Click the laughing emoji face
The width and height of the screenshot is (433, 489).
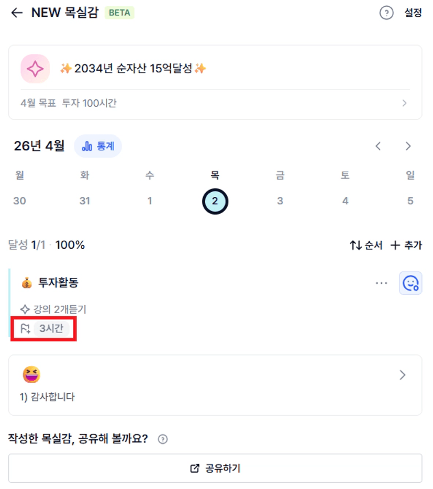point(31,374)
